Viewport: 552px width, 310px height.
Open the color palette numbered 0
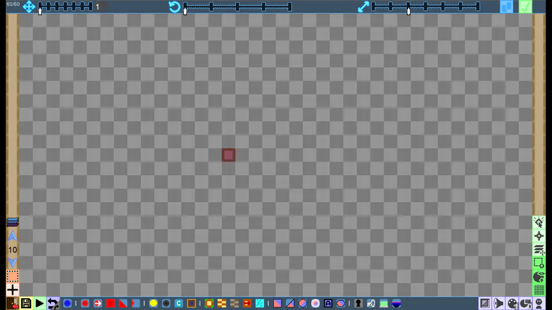[526, 303]
